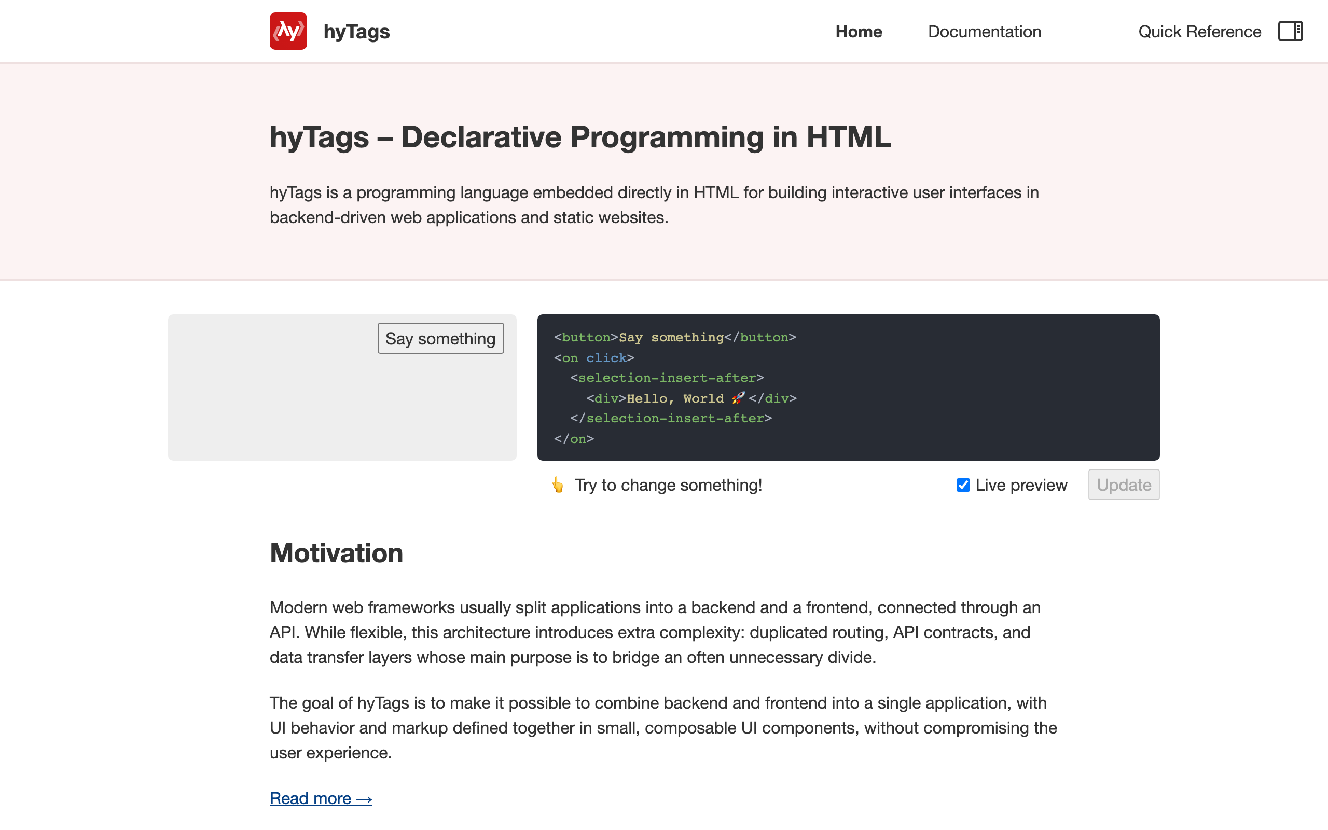Click the on click line in code
This screenshot has width=1328, height=830.
point(594,358)
